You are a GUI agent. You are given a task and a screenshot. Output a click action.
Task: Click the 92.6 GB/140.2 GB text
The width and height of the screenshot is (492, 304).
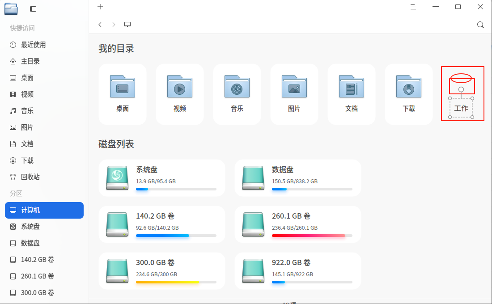[x=157, y=228]
